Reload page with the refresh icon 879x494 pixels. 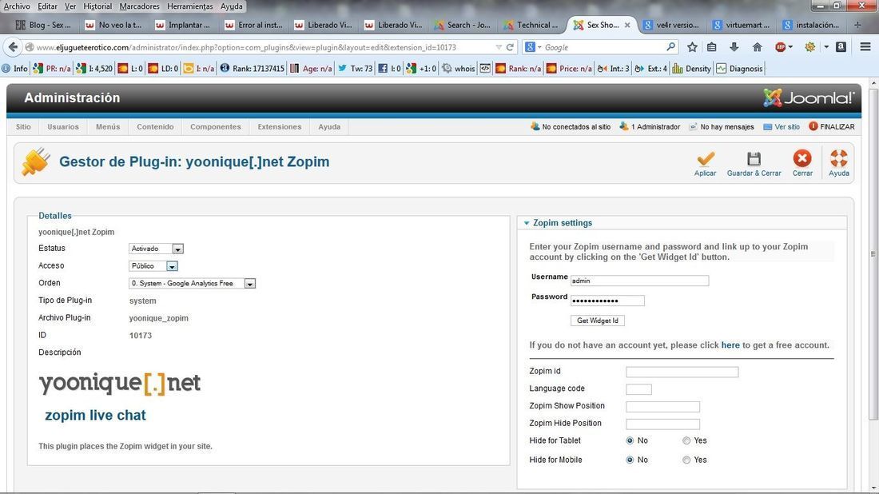(x=510, y=47)
